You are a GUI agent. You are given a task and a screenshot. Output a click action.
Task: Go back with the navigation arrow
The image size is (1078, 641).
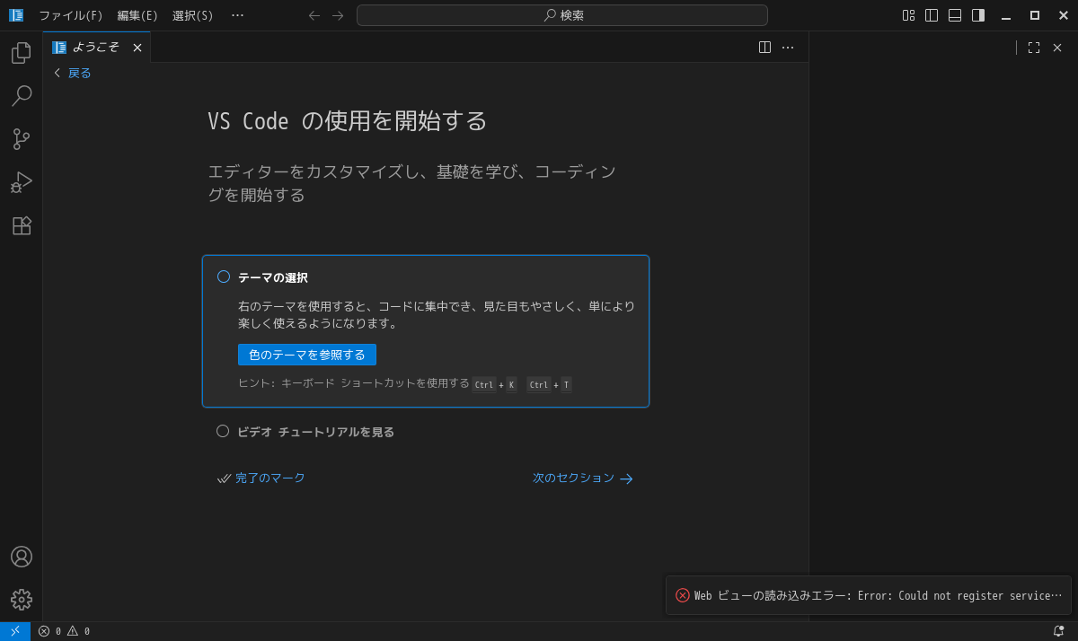coord(314,15)
